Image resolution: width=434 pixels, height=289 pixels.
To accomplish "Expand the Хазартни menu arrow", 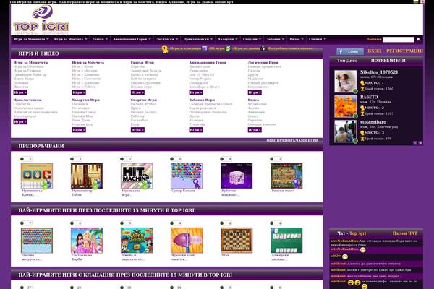I will [x=237, y=39].
